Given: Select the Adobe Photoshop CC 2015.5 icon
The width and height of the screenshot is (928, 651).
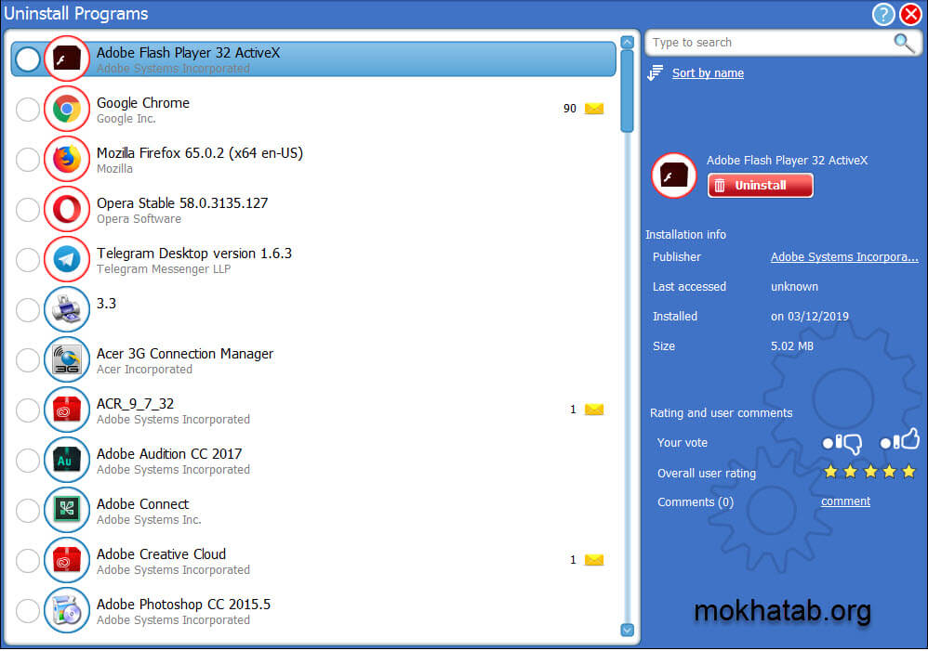Looking at the screenshot, I should 66,610.
